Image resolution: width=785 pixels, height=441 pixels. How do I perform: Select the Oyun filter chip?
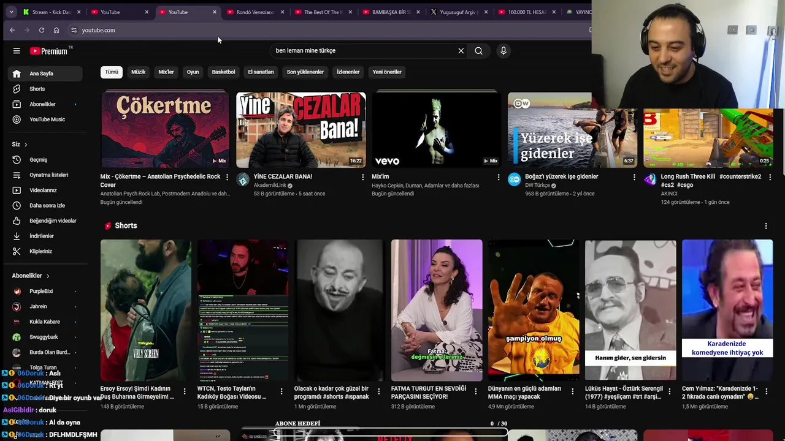coord(193,72)
